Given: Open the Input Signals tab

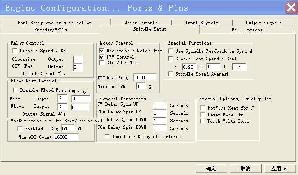Looking at the screenshot, I should coord(201,23).
